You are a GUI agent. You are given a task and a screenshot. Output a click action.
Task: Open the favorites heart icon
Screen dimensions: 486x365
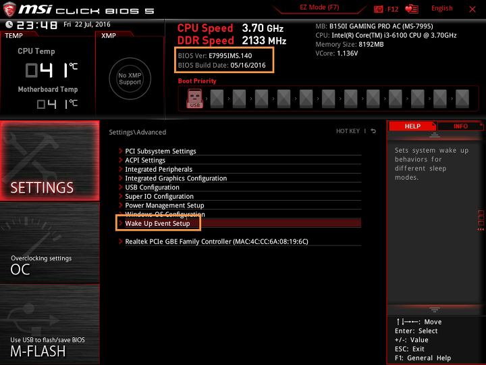coord(412,9)
